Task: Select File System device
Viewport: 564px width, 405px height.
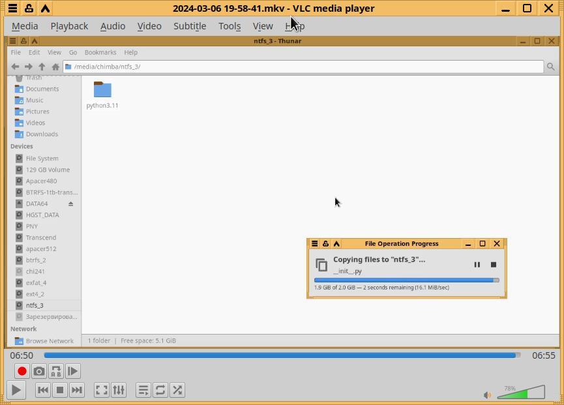Action: click(42, 158)
